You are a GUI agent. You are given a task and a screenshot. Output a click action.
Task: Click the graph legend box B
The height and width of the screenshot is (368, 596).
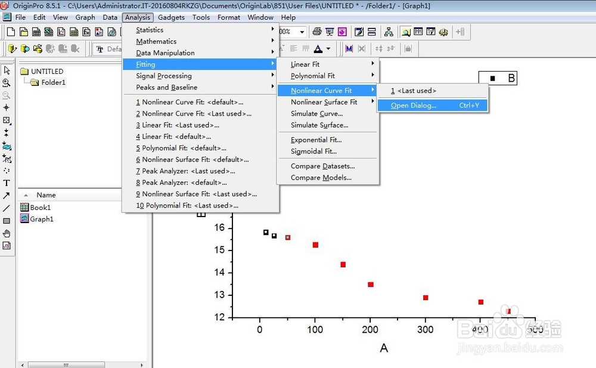click(498, 78)
